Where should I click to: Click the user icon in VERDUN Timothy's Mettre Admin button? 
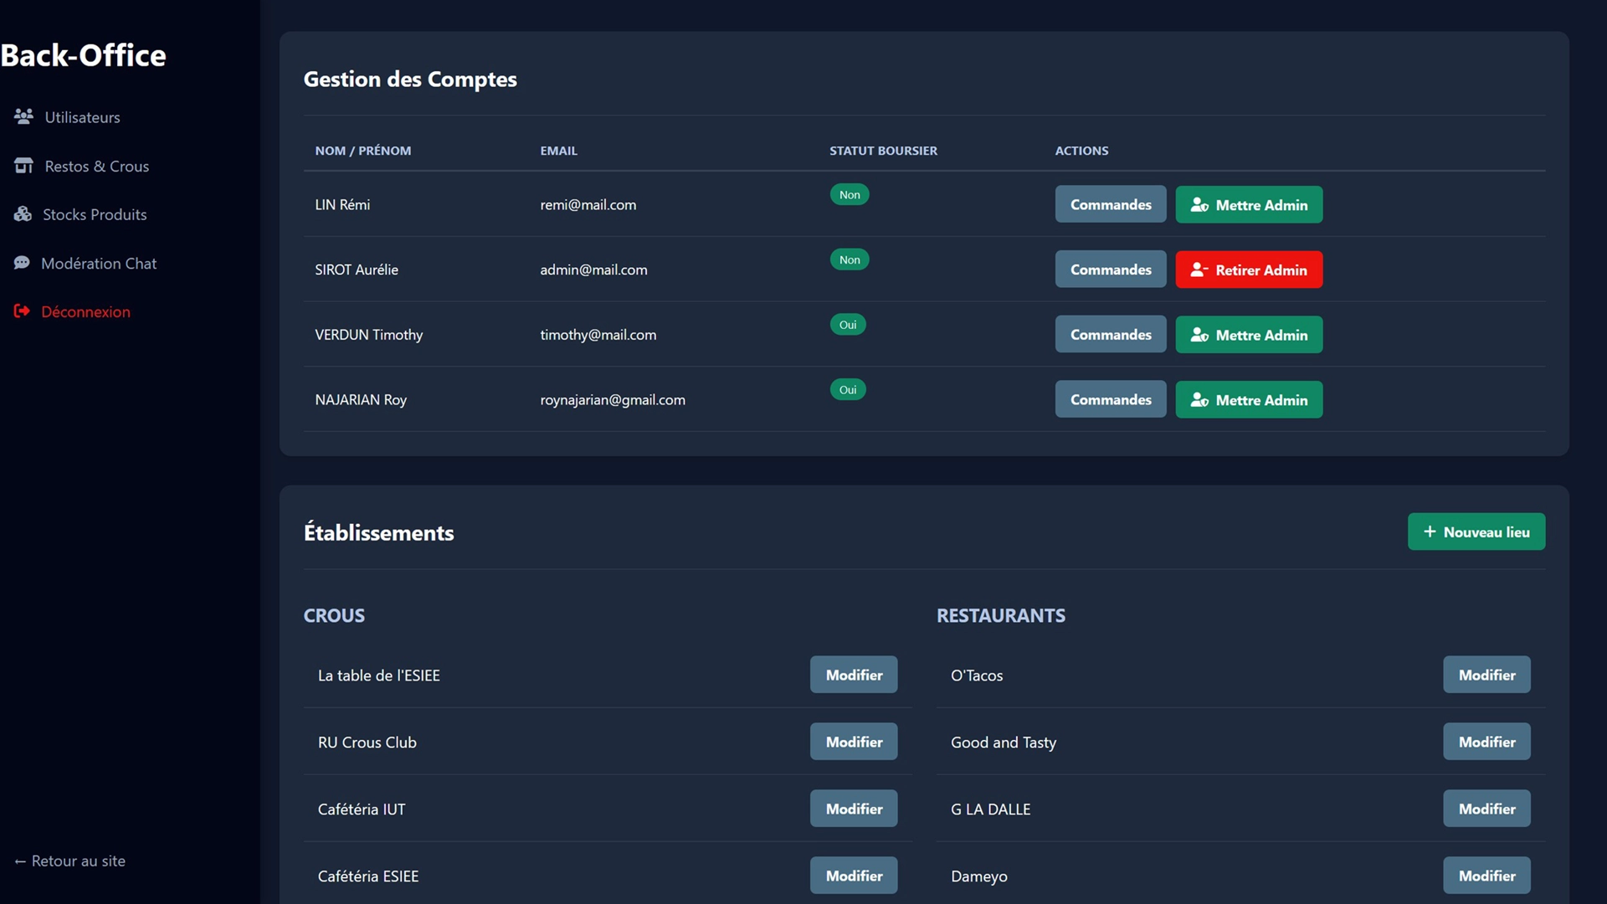tap(1199, 335)
